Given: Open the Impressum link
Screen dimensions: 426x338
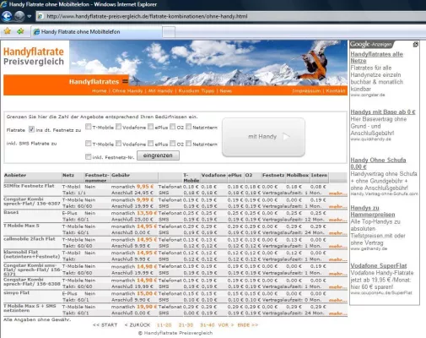Looking at the screenshot, I should tap(306, 90).
